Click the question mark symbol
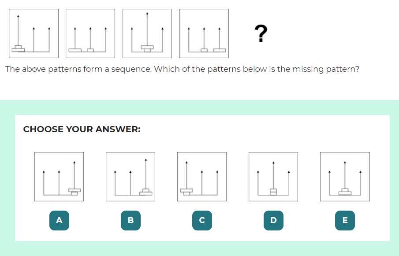The width and height of the screenshot is (399, 256). (x=260, y=33)
